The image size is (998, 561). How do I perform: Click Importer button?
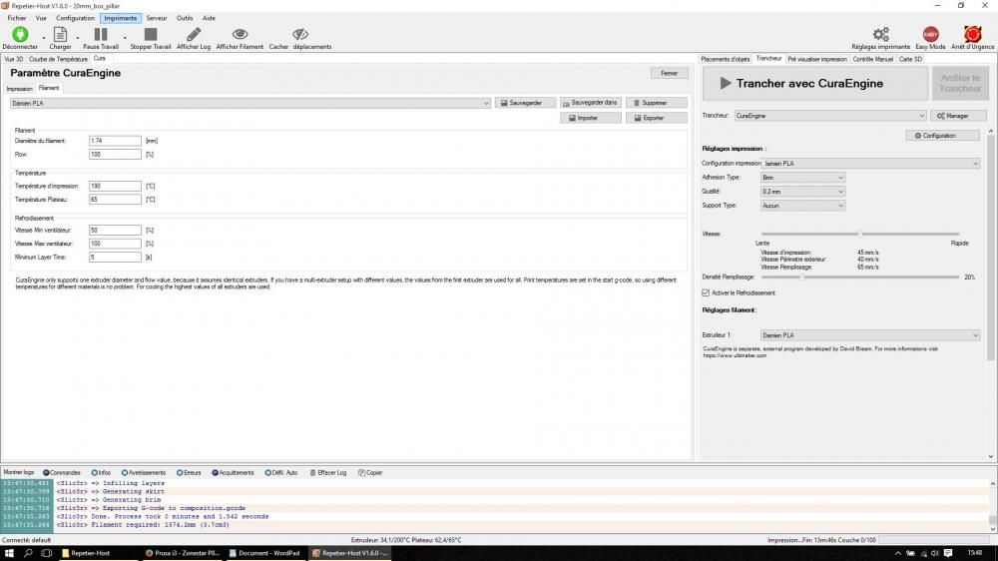[590, 118]
